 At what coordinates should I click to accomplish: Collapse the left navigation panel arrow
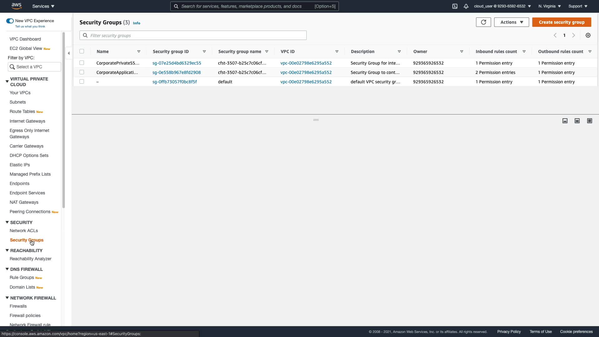69,53
